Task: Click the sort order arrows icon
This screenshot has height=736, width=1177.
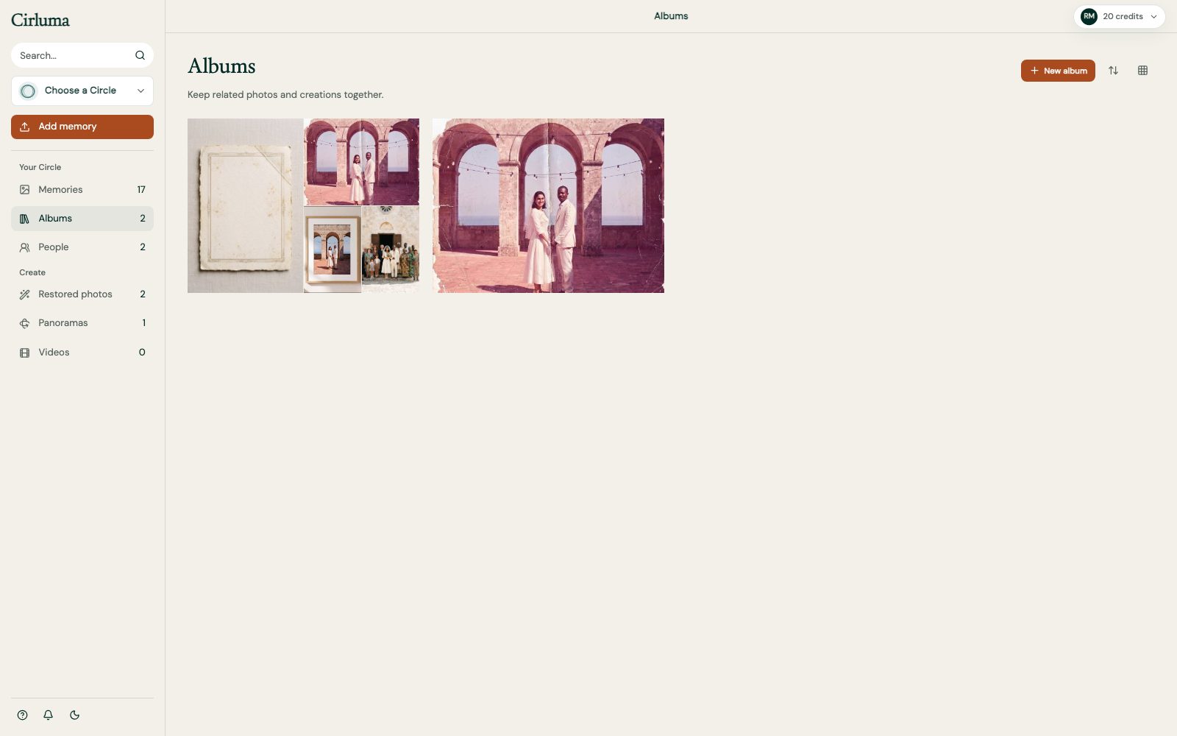Action: coord(1113,71)
